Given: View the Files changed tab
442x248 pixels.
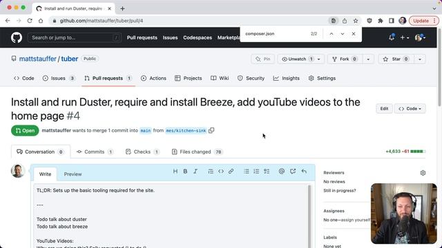Looking at the screenshot, I should click(x=197, y=152).
